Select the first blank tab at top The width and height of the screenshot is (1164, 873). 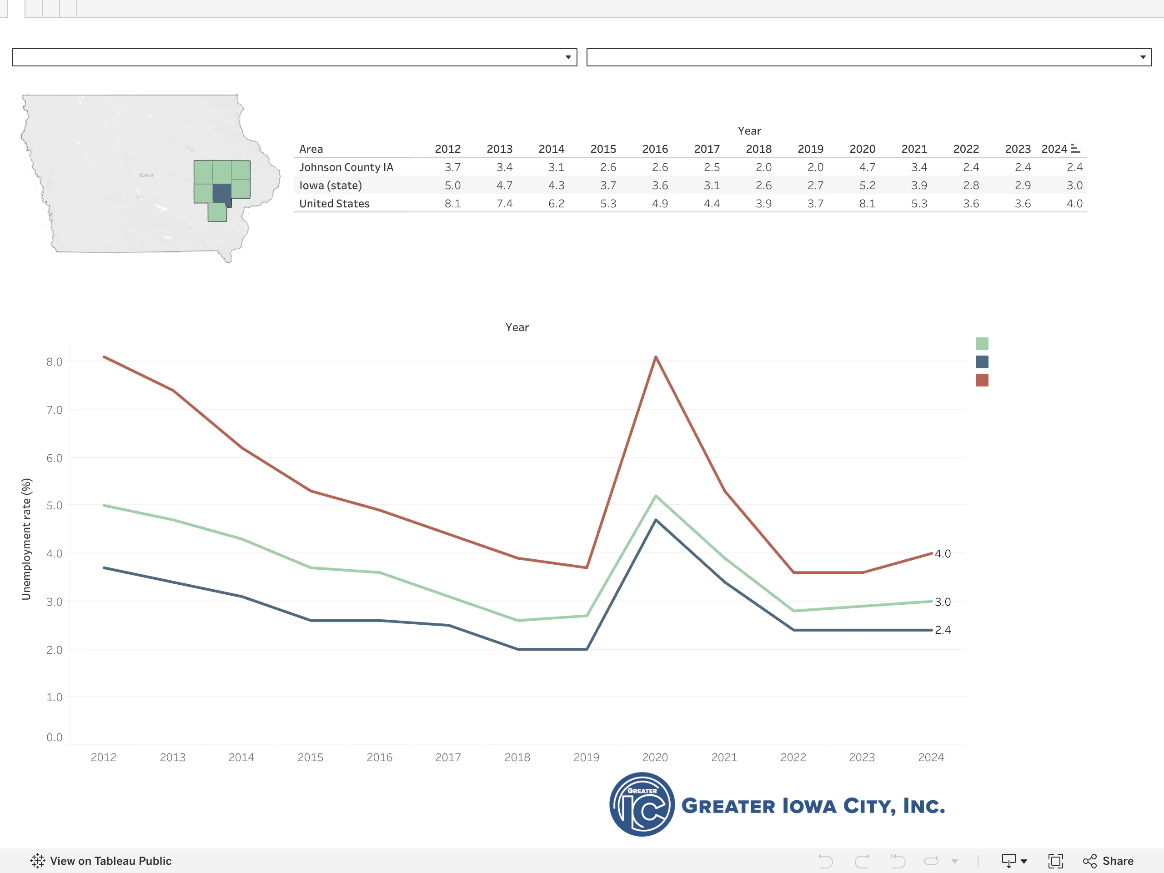(x=34, y=9)
